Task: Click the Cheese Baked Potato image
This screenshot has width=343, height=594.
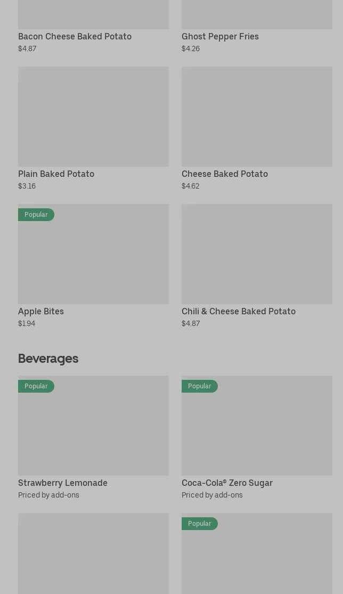Action: (257, 116)
